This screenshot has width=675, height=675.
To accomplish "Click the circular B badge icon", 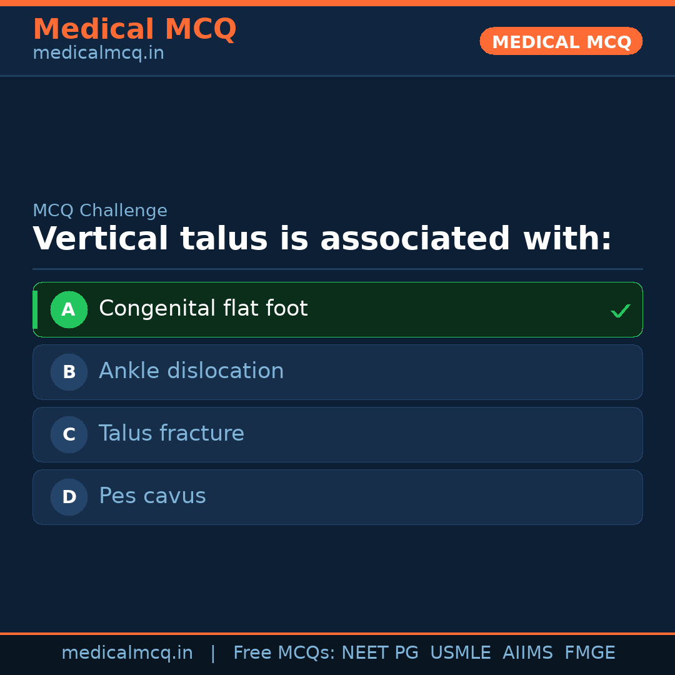I will (69, 372).
